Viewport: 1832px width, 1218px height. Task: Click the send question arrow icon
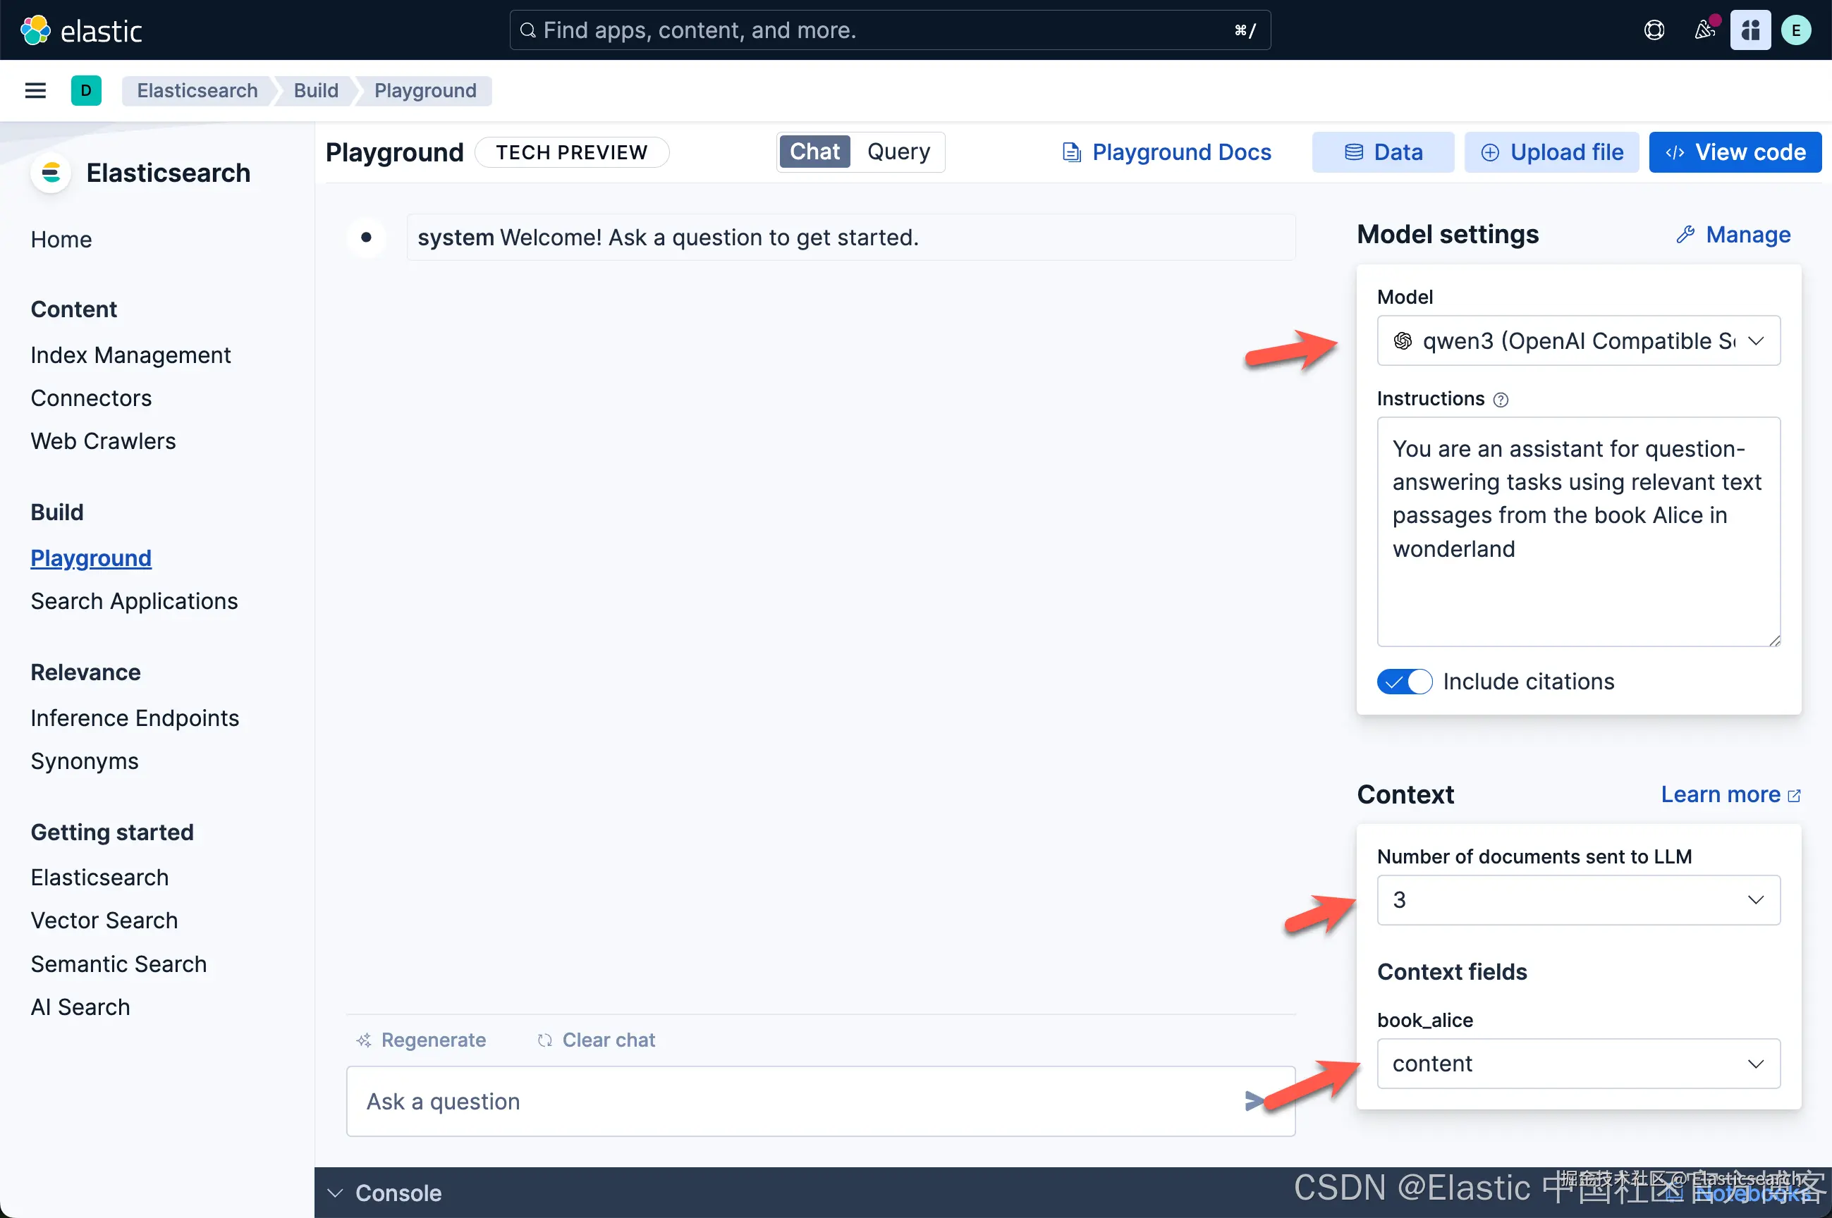(x=1252, y=1101)
